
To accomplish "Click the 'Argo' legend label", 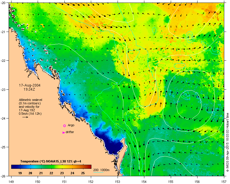I will pyautogui.click(x=71, y=125).
